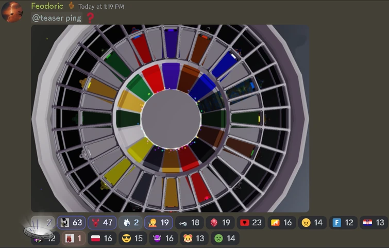Click the @teaser ping mention
The height and width of the screenshot is (248, 389).
57,18
